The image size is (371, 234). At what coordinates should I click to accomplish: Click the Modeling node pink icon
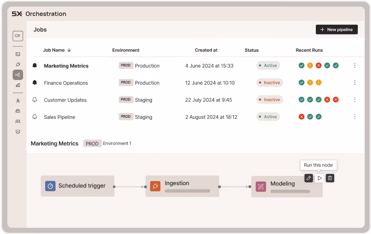pyautogui.click(x=261, y=187)
